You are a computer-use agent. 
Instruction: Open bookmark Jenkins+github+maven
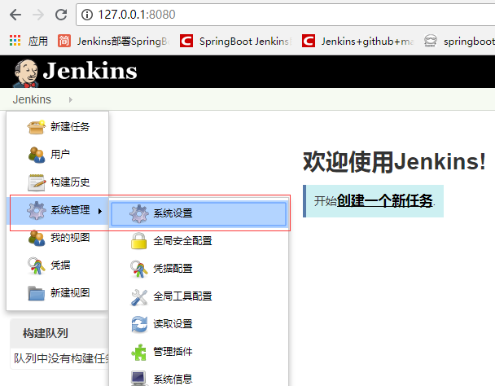(357, 41)
